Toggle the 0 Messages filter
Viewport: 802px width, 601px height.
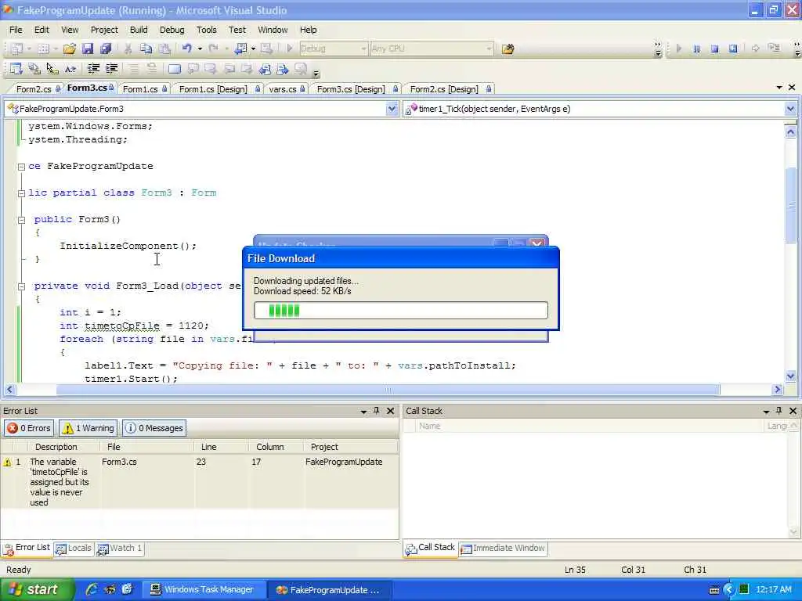(x=154, y=428)
